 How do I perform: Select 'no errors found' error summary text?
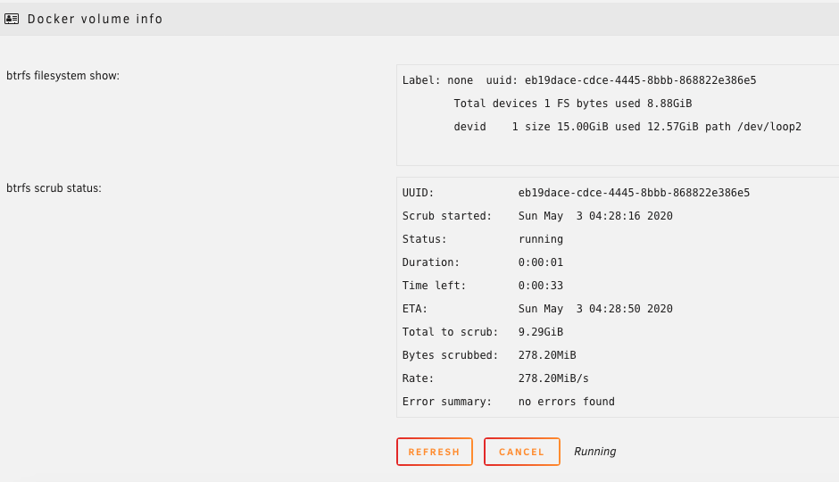click(x=566, y=402)
